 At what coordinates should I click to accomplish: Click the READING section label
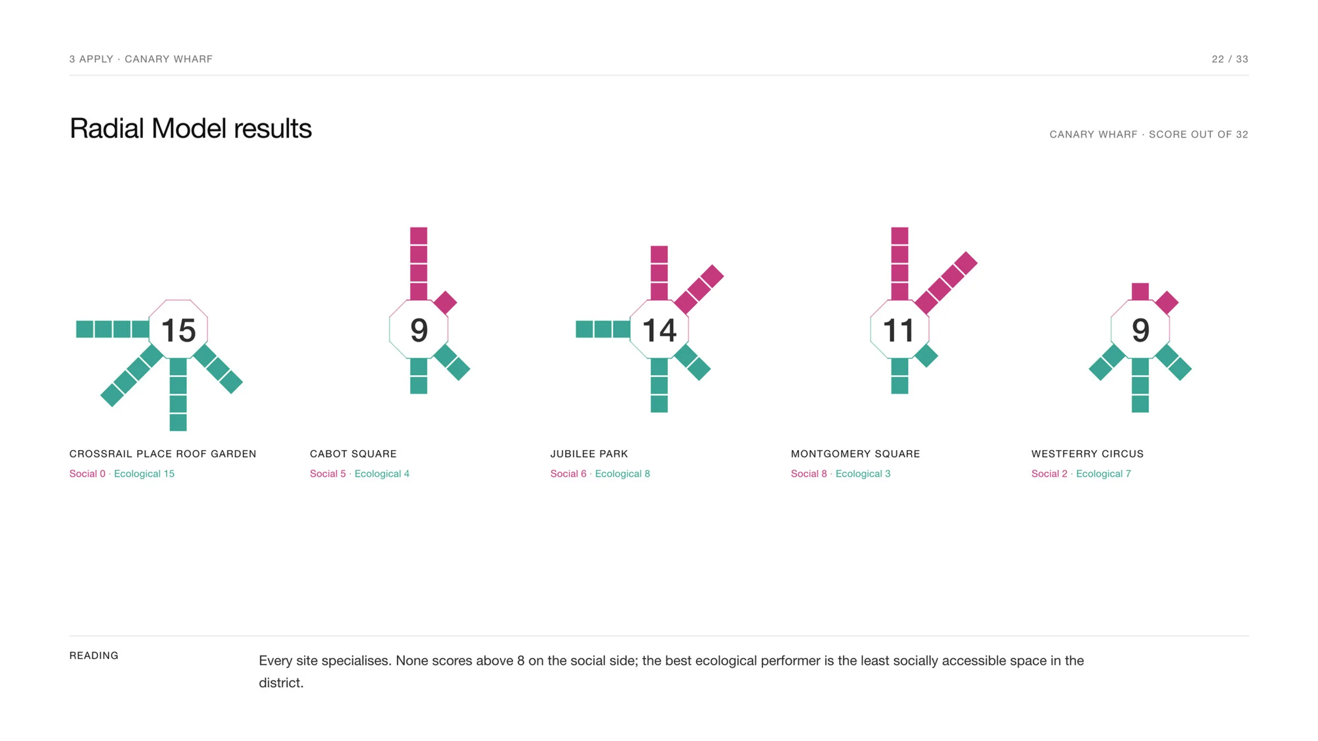tap(94, 655)
